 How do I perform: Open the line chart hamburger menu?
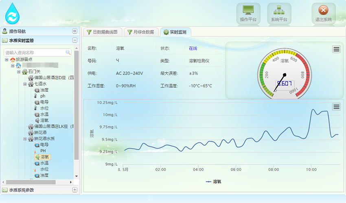[x=336, y=107]
